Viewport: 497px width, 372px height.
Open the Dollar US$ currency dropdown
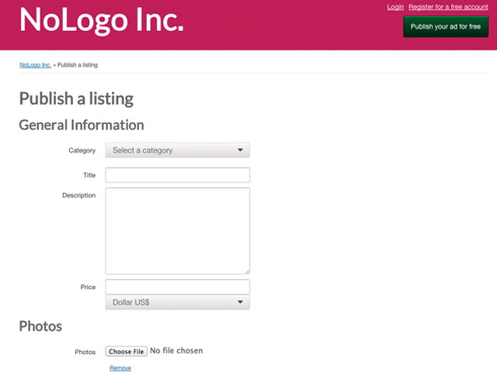click(178, 302)
